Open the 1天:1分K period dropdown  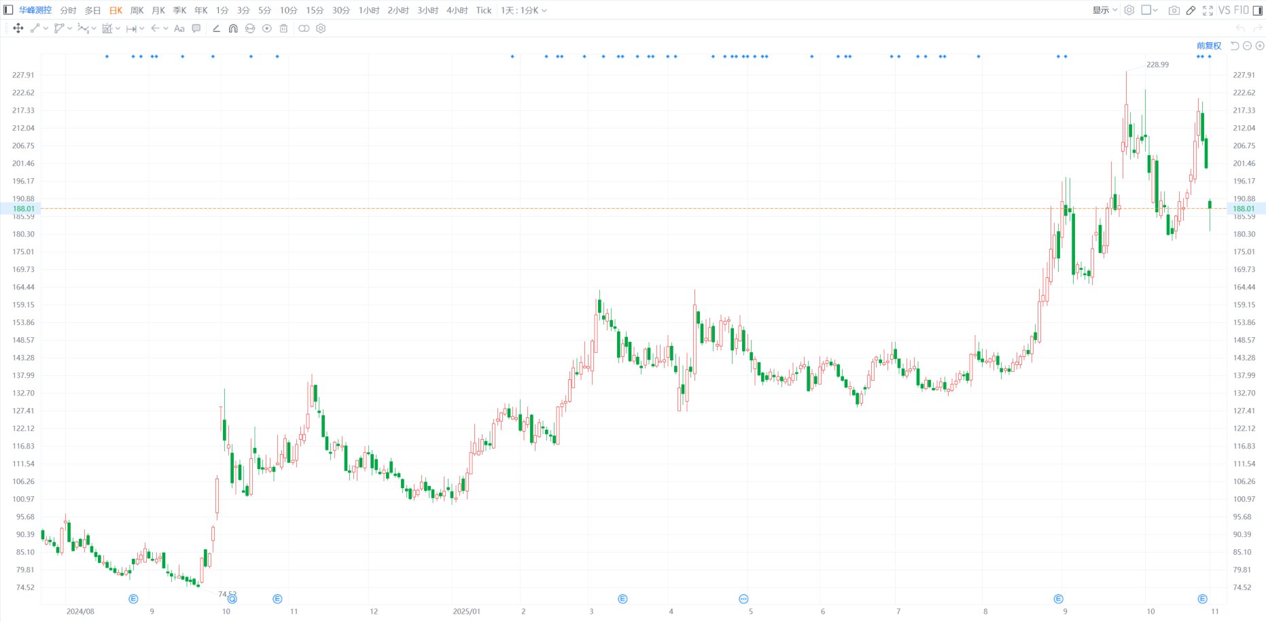(523, 10)
